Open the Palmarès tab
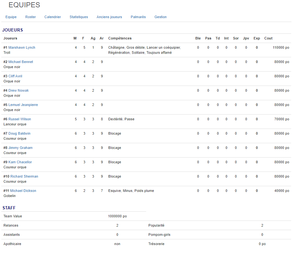 (138, 17)
